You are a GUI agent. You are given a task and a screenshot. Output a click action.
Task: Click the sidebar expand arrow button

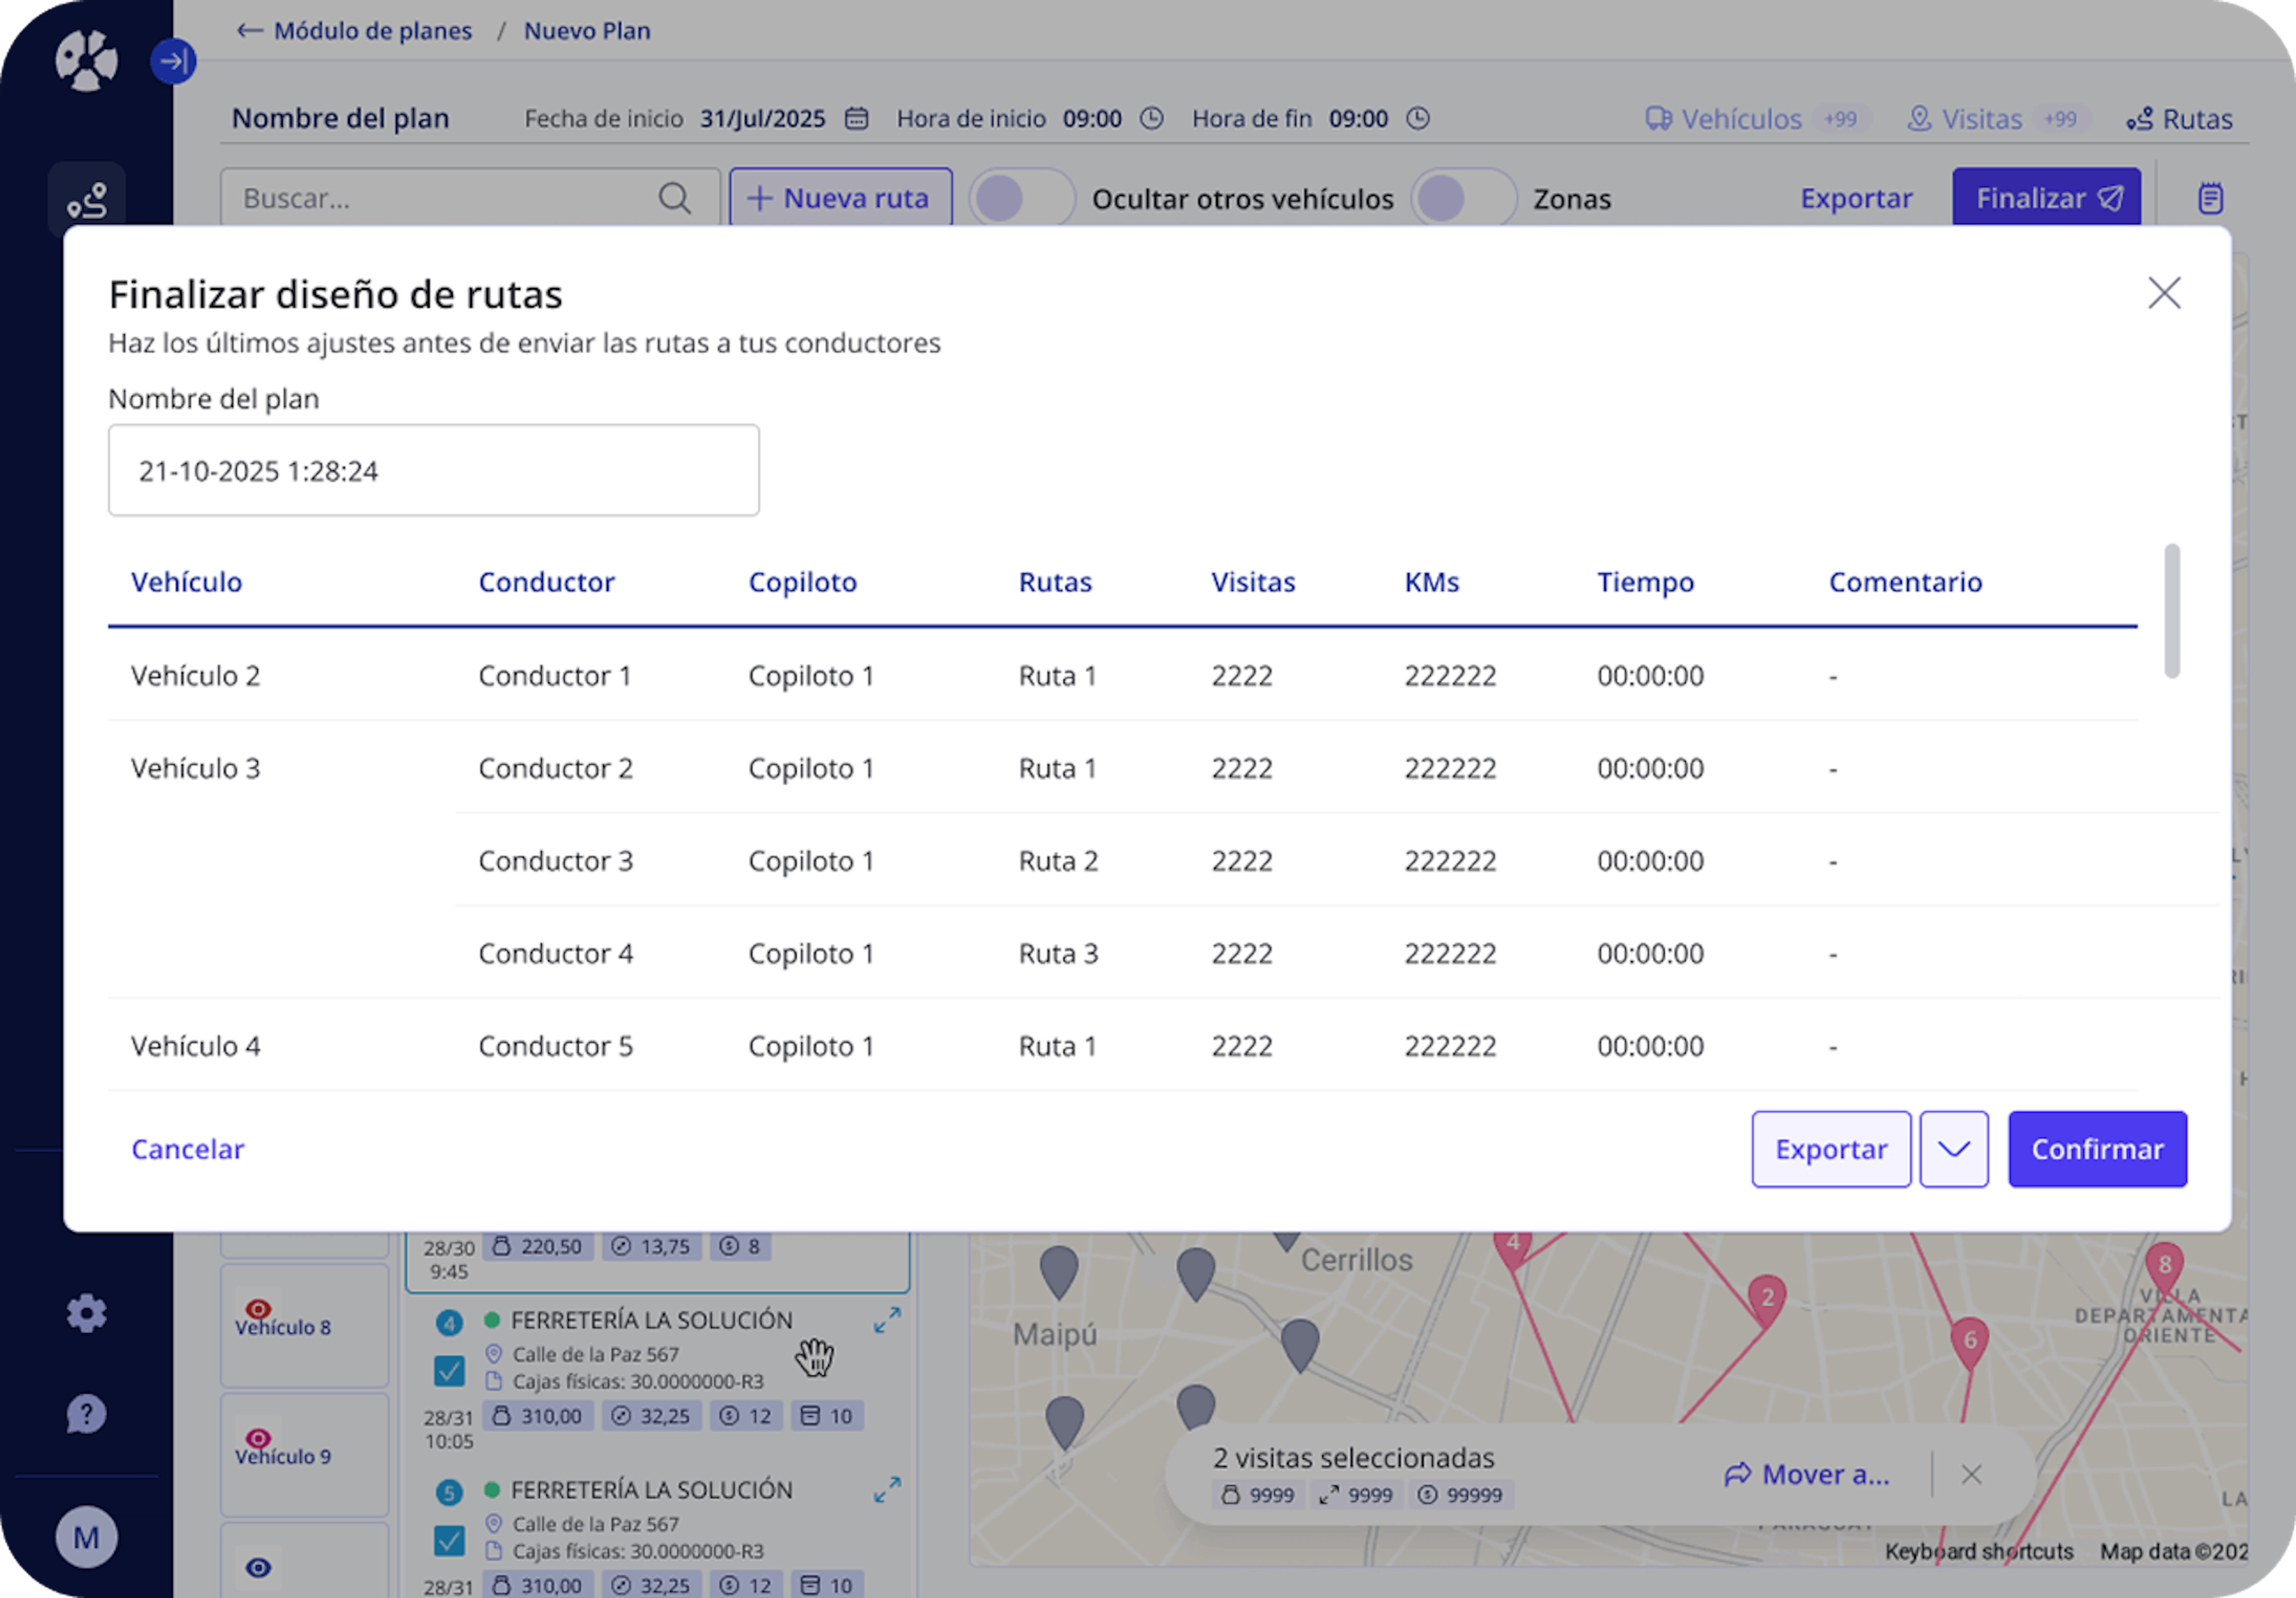coord(173,62)
